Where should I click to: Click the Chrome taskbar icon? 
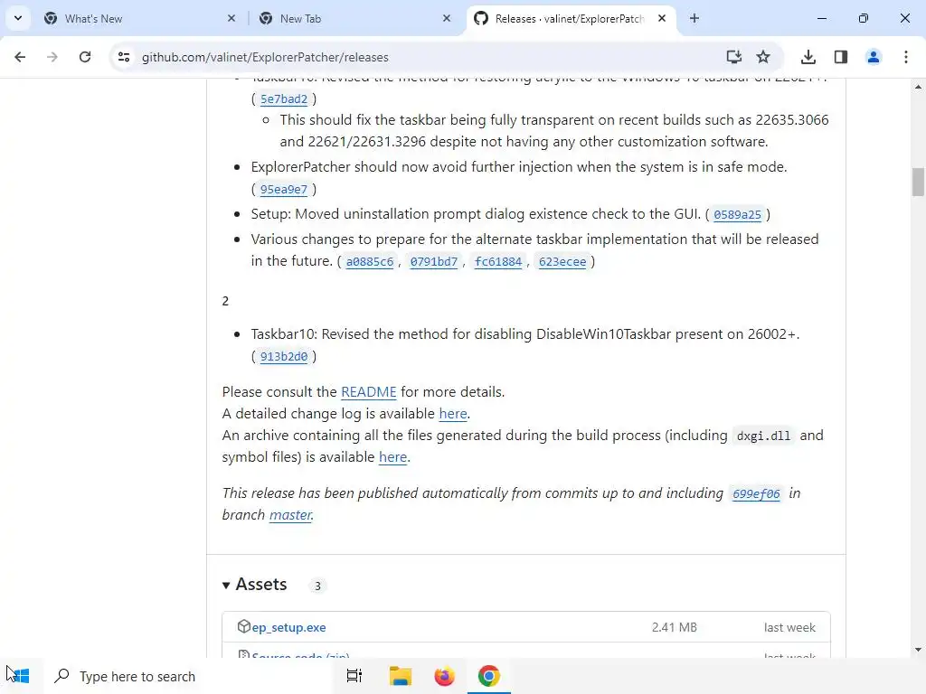coord(489,676)
